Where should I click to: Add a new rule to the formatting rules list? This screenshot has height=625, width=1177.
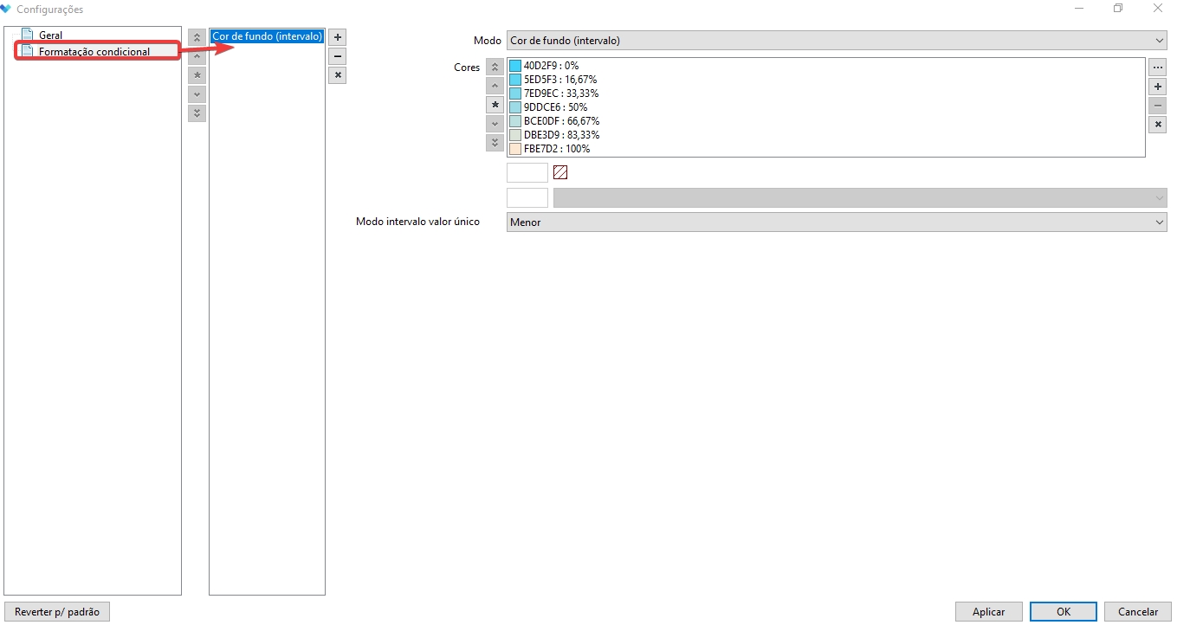tap(338, 38)
